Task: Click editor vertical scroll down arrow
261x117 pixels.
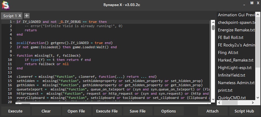Action: pos(213,100)
